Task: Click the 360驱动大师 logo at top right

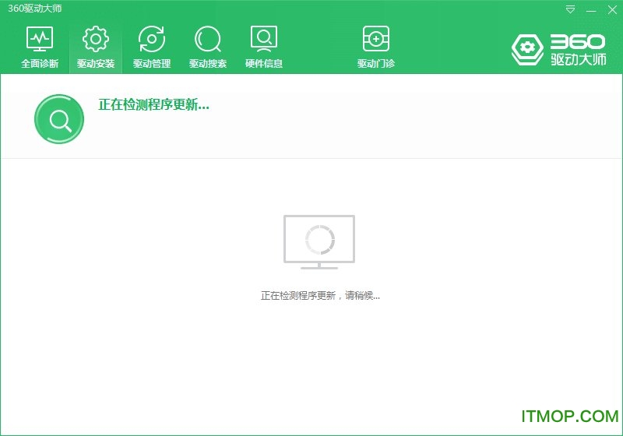Action: pos(558,50)
